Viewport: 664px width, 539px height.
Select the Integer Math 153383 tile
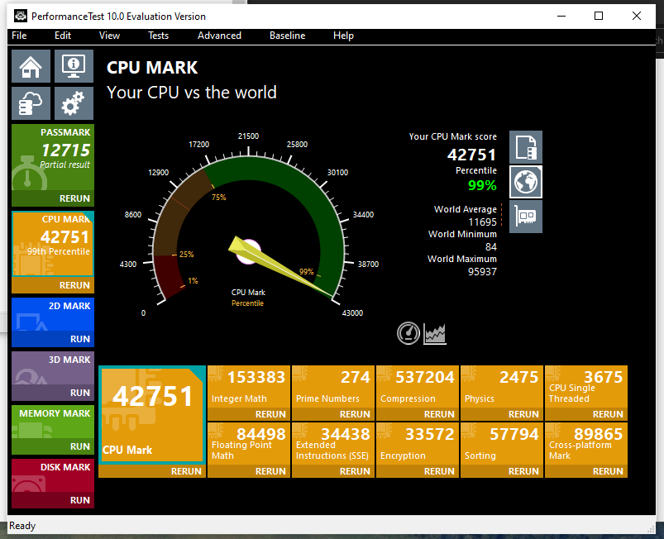(249, 388)
